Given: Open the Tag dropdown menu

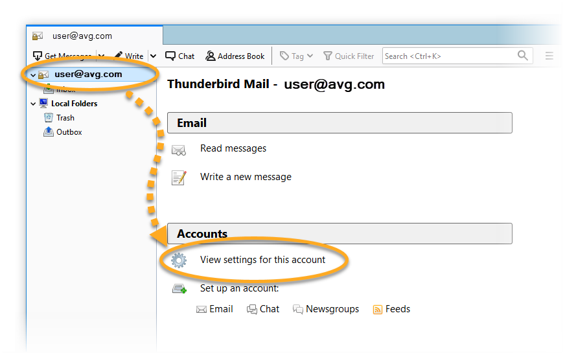Looking at the screenshot, I should pos(297,56).
